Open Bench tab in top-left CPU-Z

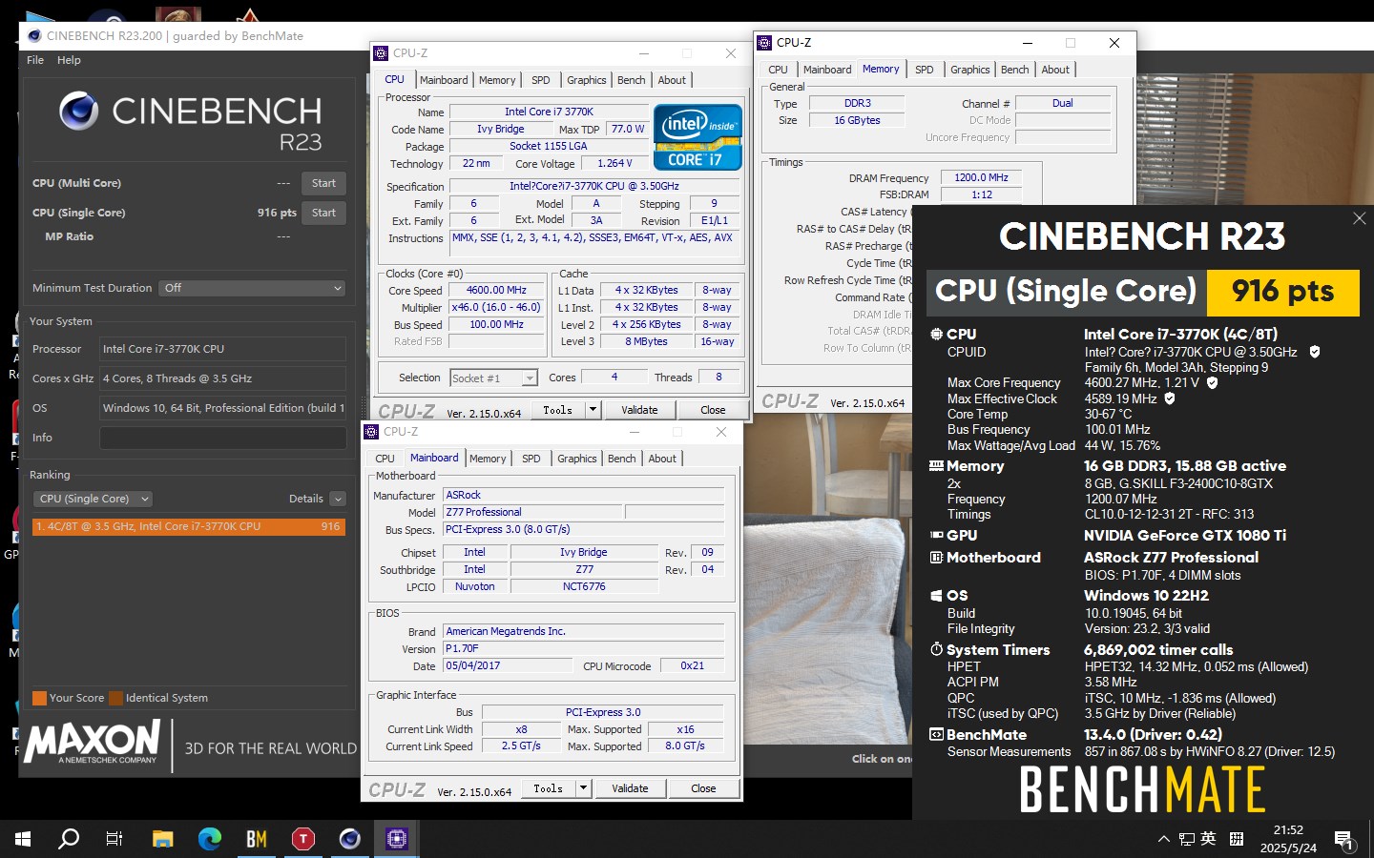tap(631, 80)
